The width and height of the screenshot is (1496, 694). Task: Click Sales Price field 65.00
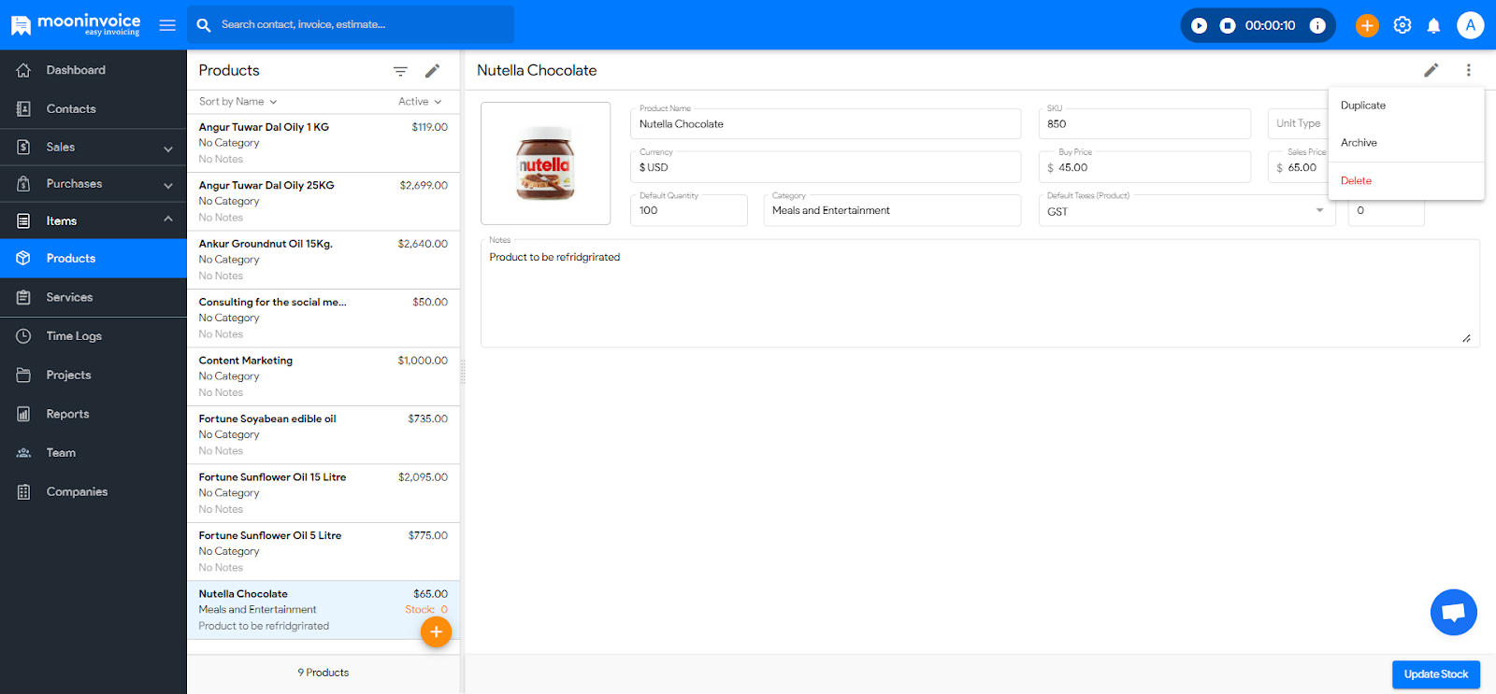1298,167
